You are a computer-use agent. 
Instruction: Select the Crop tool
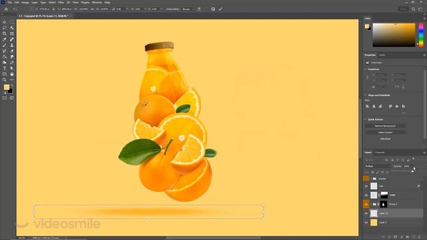[5, 33]
